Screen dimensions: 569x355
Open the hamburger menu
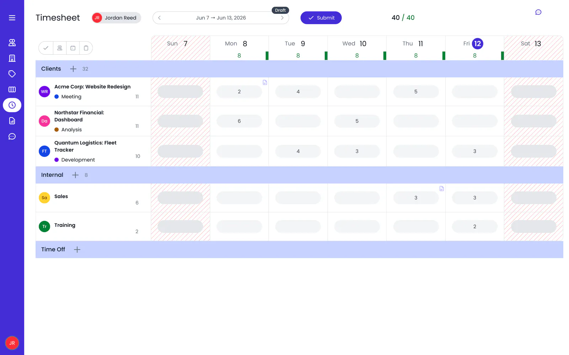click(x=12, y=18)
